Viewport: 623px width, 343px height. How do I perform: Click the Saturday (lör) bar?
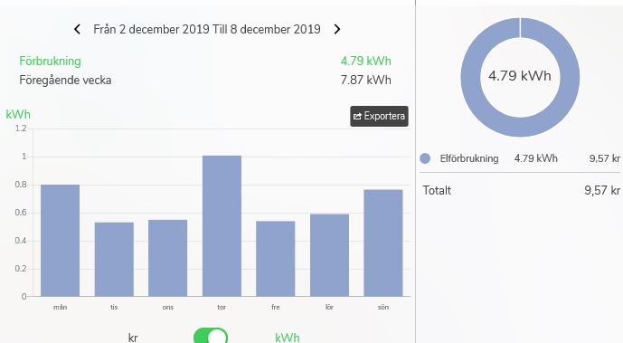click(x=329, y=255)
